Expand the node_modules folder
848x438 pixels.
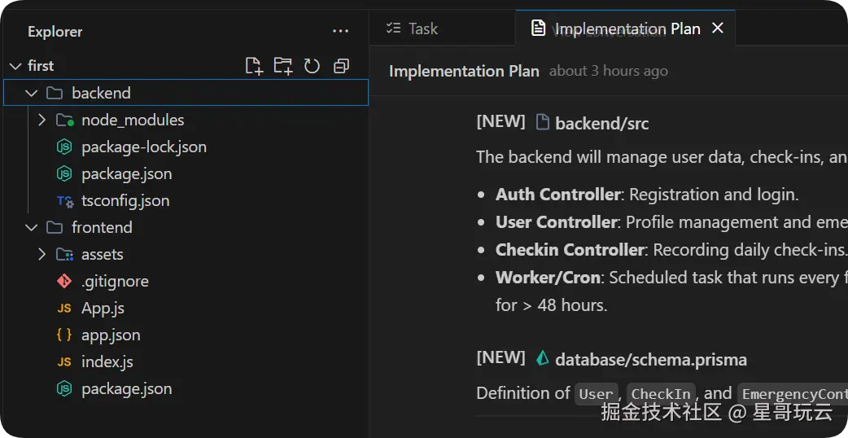tap(42, 120)
